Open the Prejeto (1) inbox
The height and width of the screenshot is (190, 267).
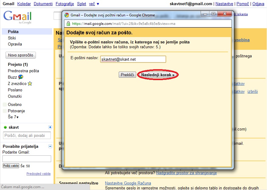coord(18,65)
